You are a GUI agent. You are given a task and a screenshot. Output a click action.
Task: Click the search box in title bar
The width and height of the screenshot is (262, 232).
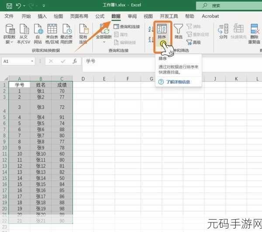[x=229, y=6]
